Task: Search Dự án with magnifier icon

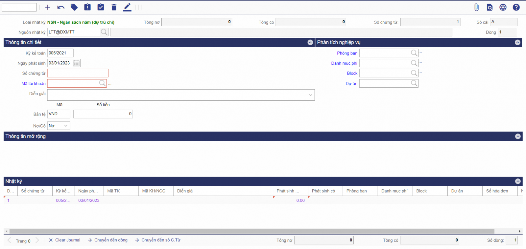Action: click(414, 83)
